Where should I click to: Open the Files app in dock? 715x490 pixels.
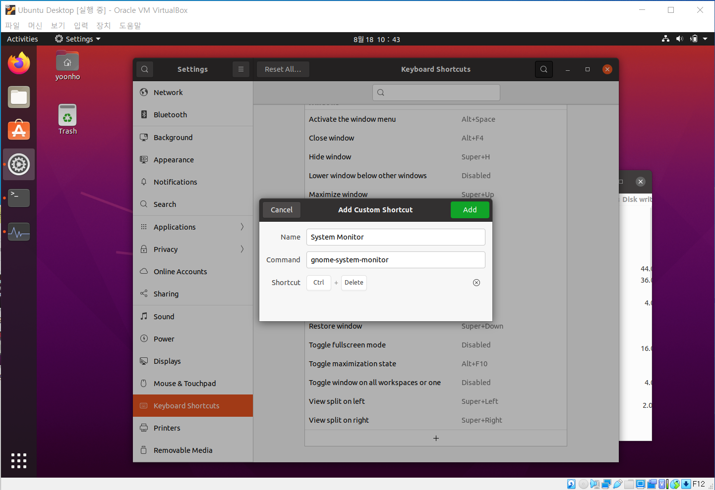[x=19, y=97]
